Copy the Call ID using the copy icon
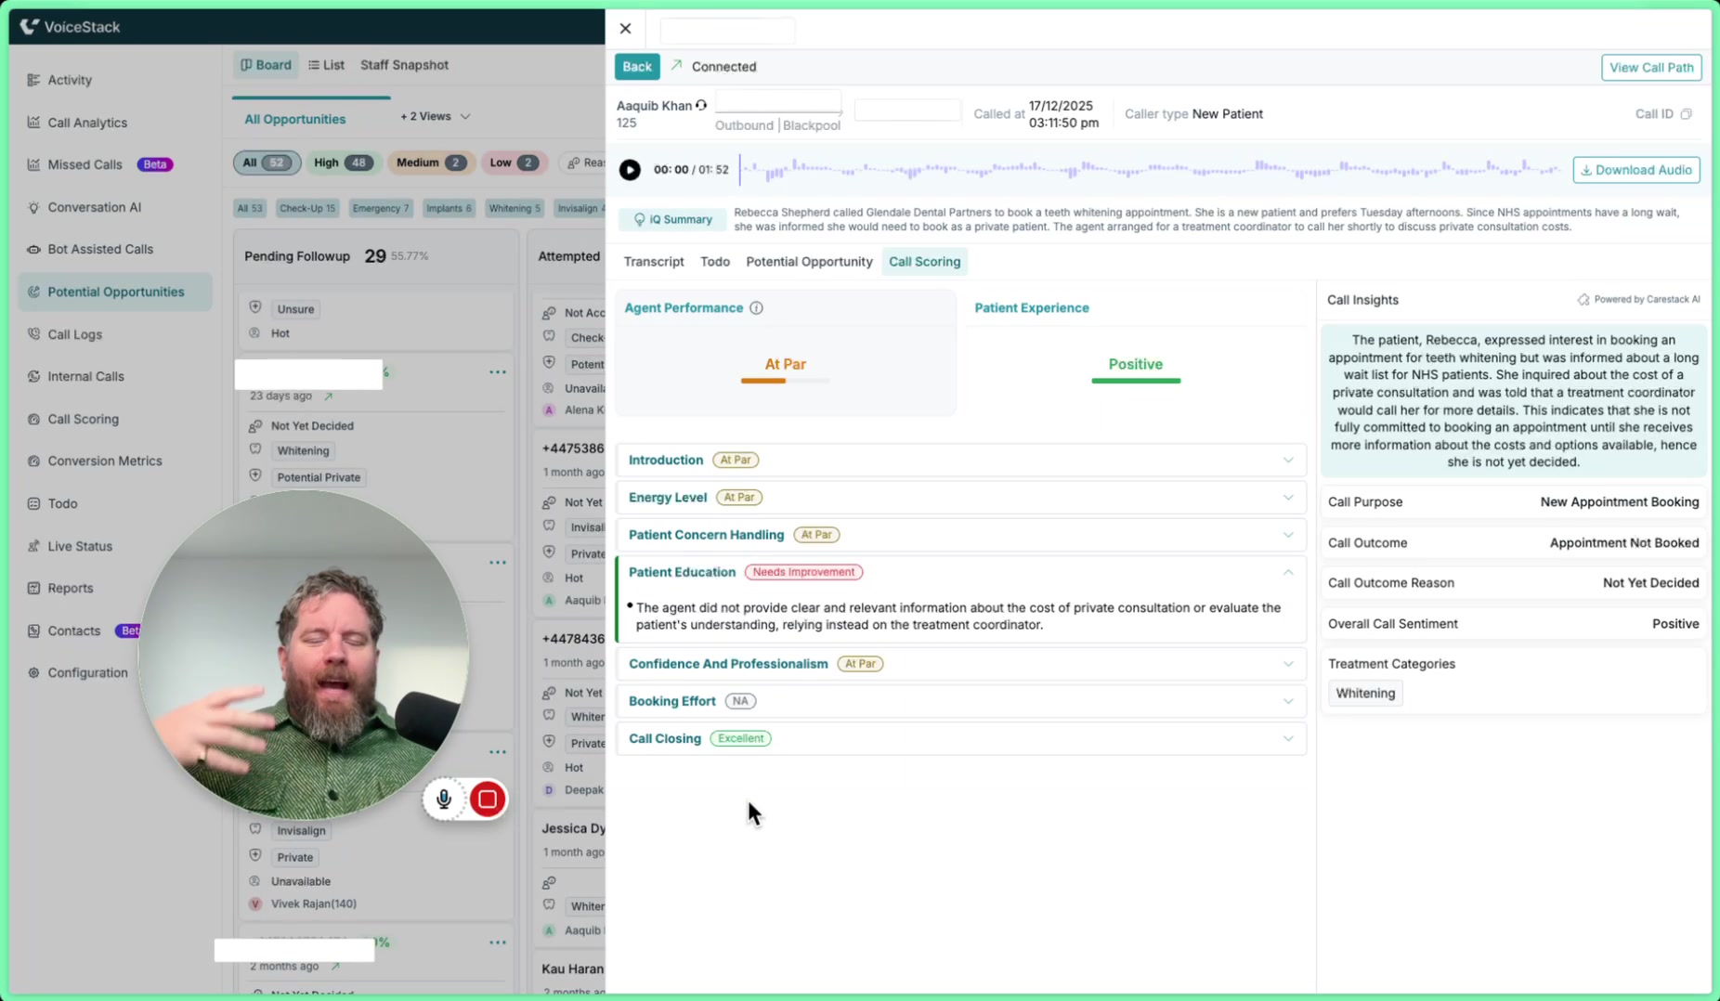This screenshot has height=1001, width=1720. (1687, 114)
